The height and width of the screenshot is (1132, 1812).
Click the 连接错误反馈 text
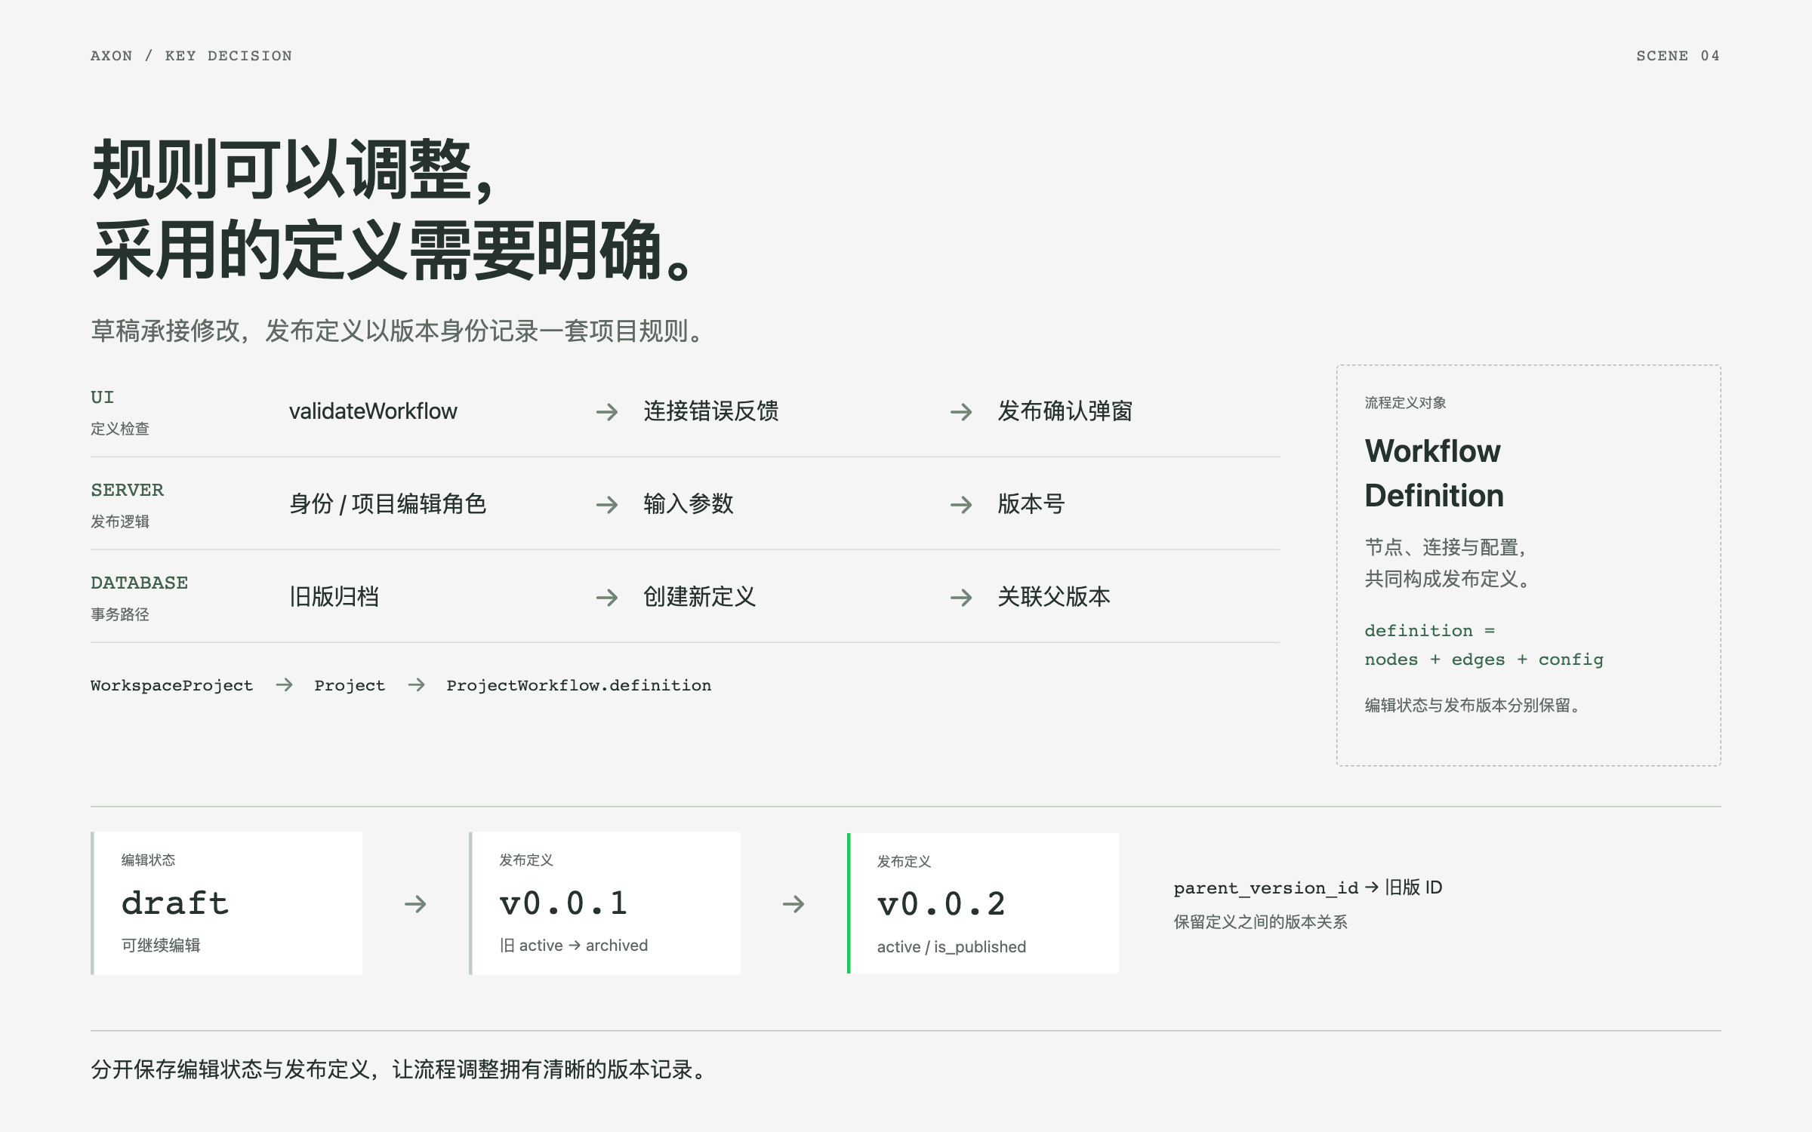click(711, 411)
